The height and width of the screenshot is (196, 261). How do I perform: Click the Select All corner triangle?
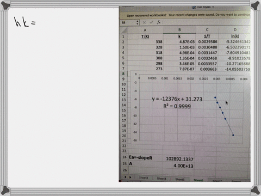(x=123, y=30)
